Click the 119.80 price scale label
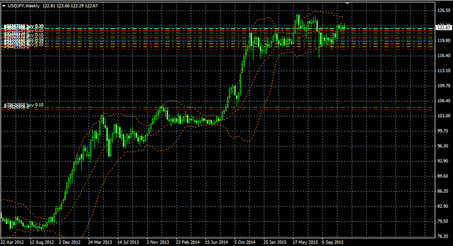The image size is (453, 246). point(444,40)
